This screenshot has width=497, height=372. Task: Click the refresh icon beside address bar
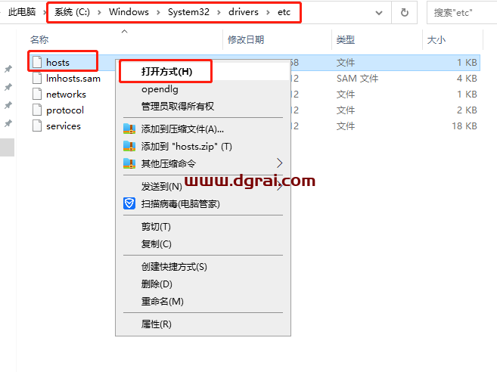[x=405, y=13]
